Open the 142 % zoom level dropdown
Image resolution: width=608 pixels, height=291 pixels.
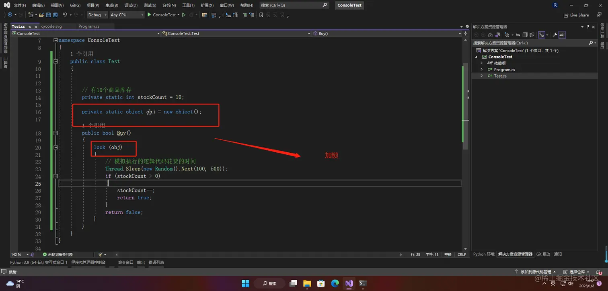[x=20, y=254]
